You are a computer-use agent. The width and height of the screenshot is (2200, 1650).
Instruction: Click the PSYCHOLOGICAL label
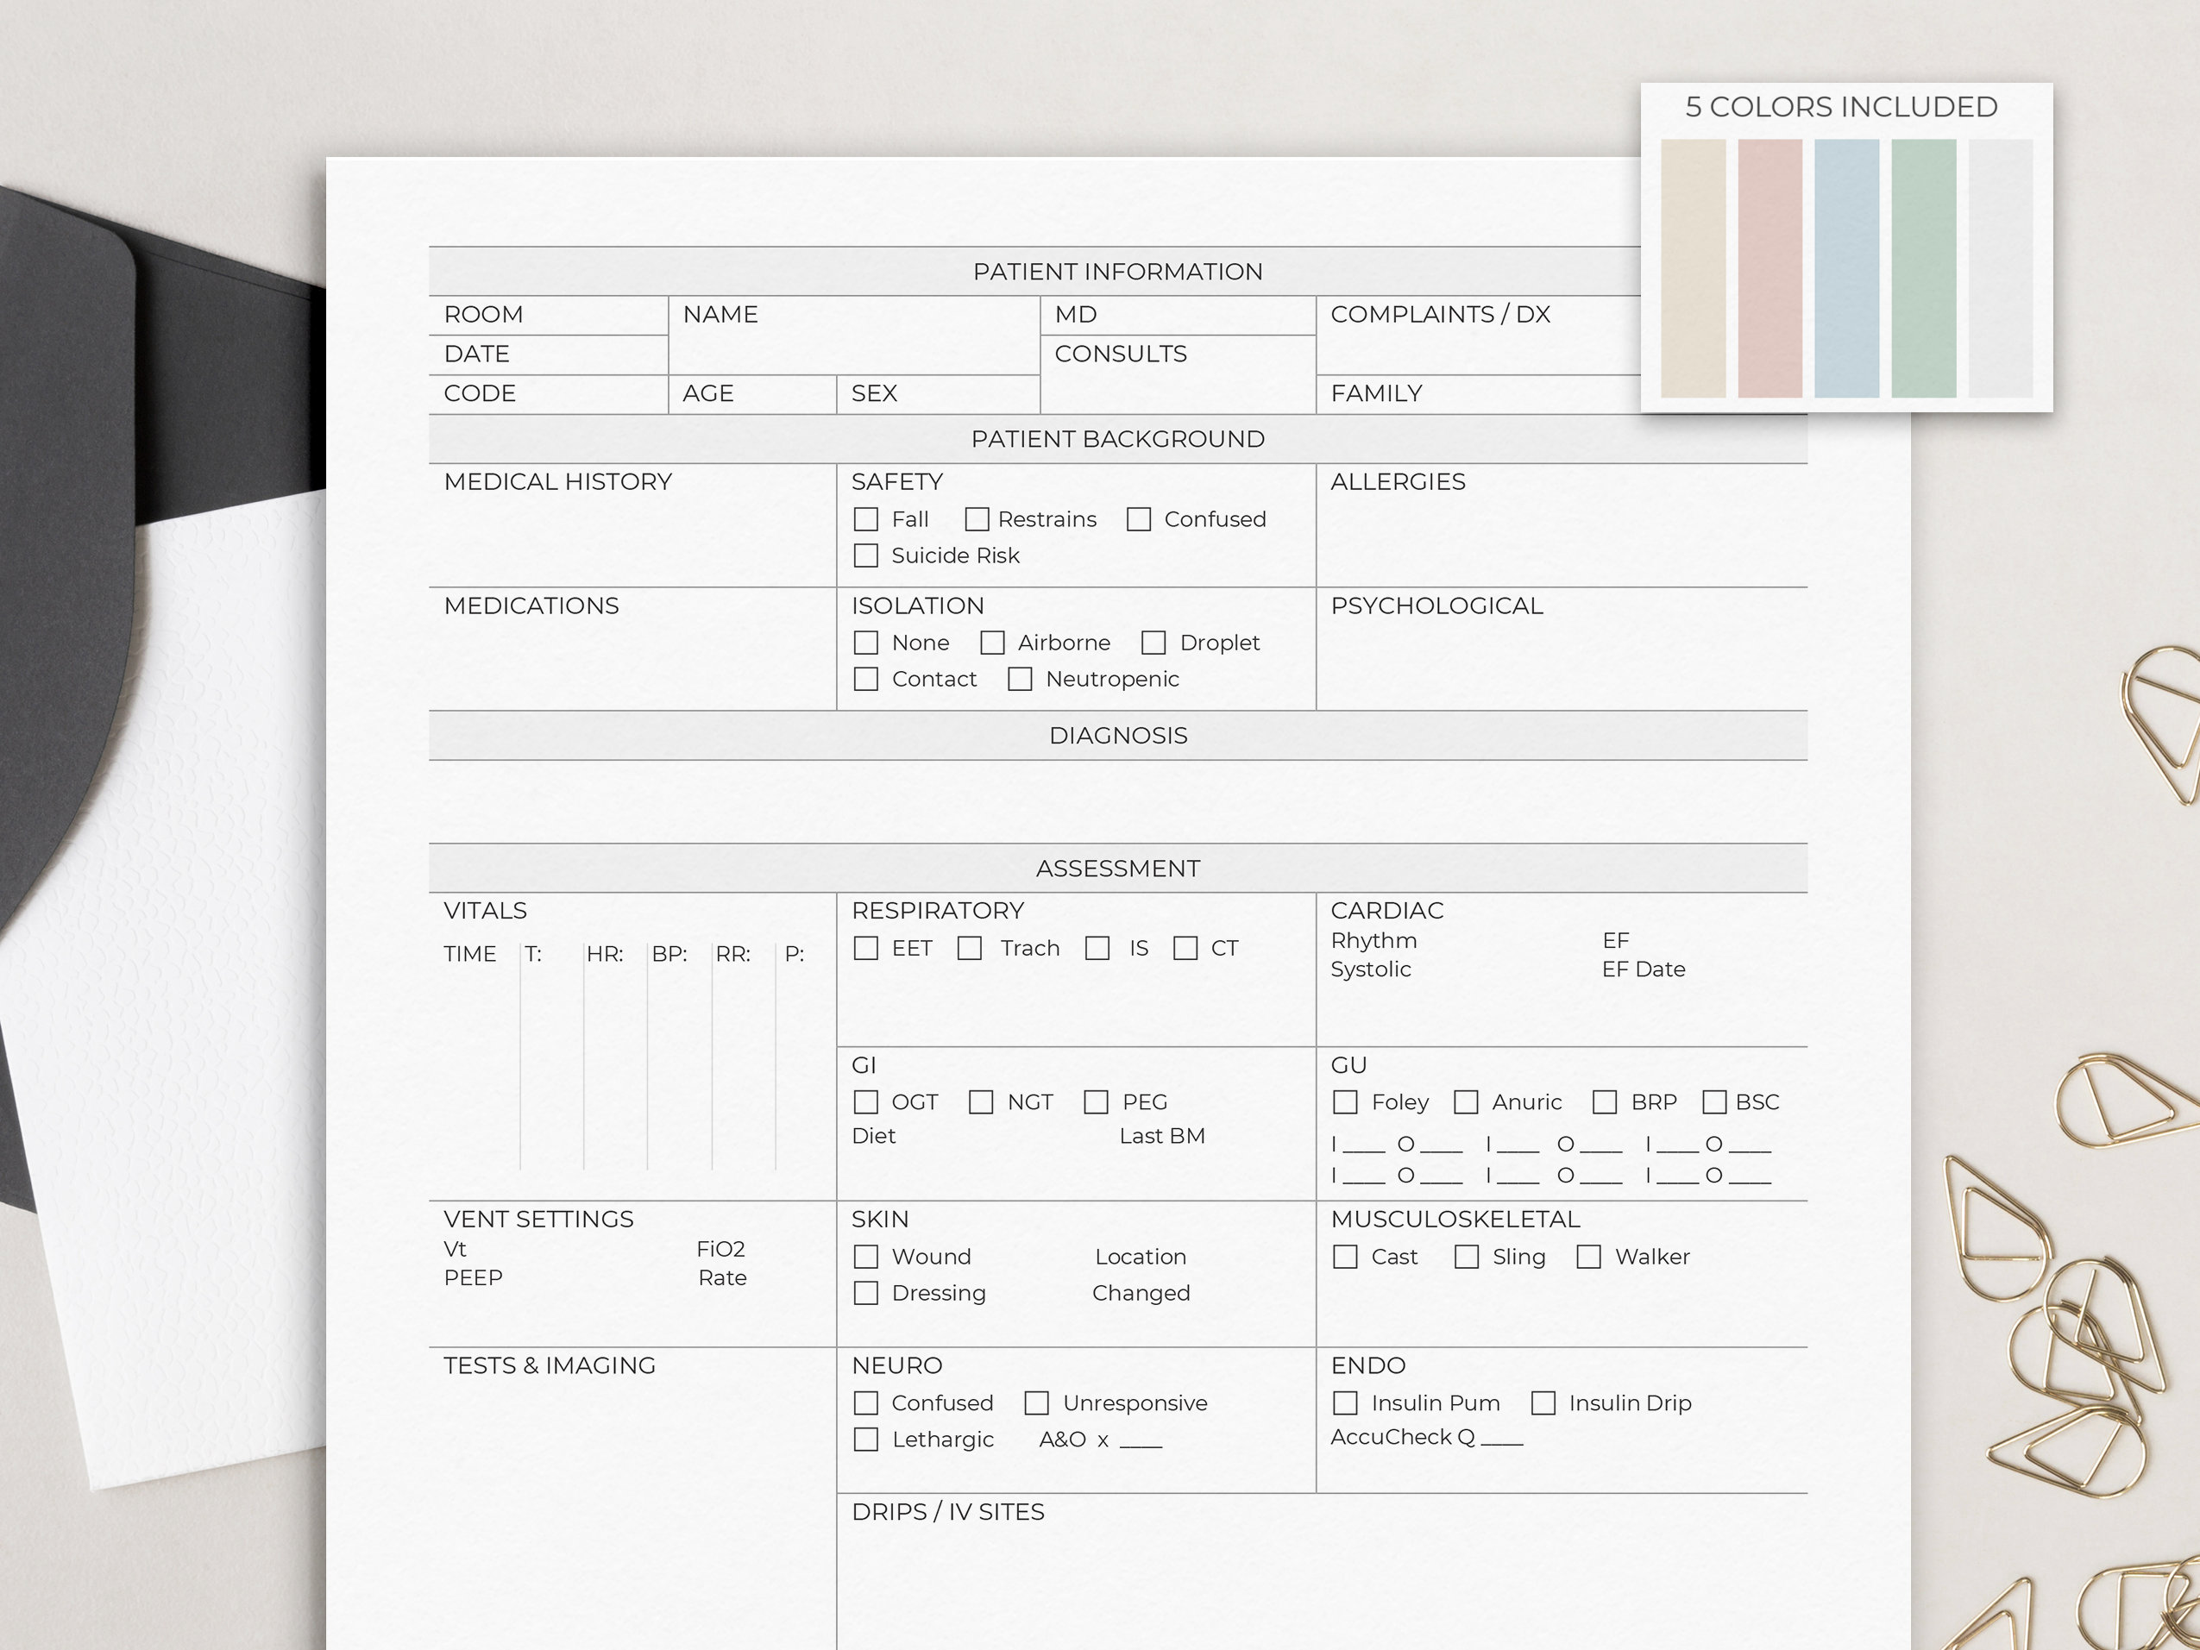(x=1436, y=605)
